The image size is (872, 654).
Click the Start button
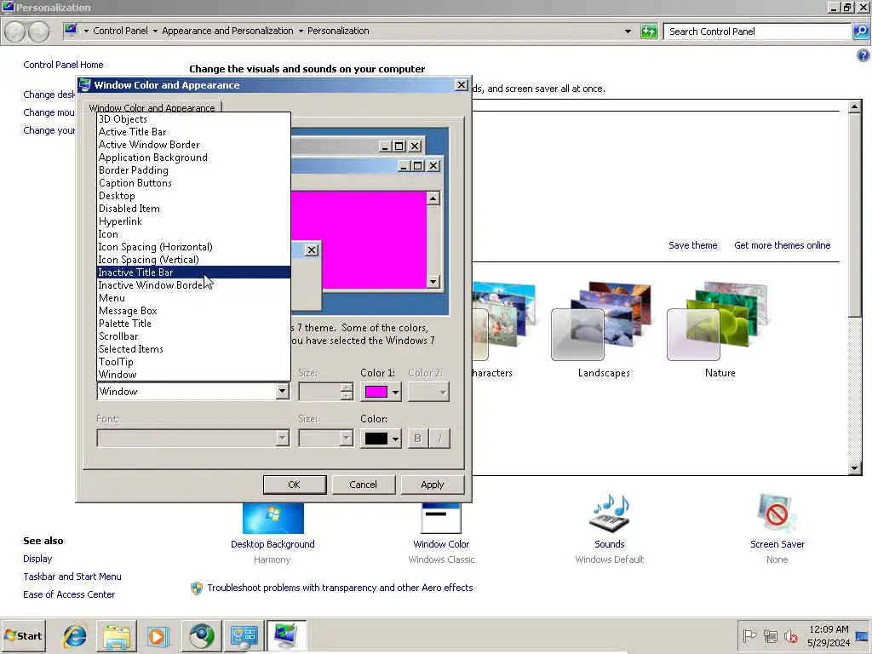pyautogui.click(x=23, y=635)
